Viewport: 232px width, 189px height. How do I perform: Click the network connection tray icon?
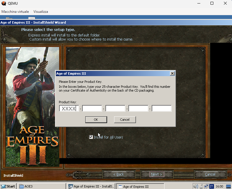206,186
